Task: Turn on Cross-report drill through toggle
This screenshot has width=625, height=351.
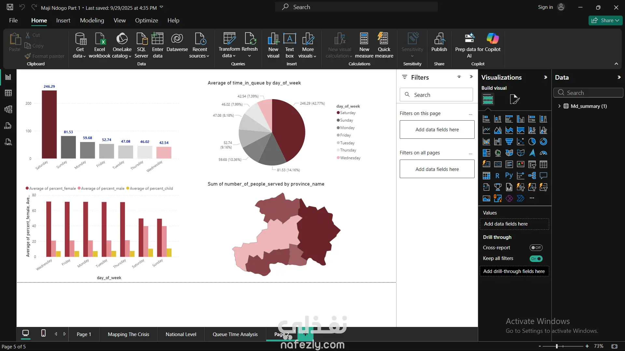Action: [535, 248]
